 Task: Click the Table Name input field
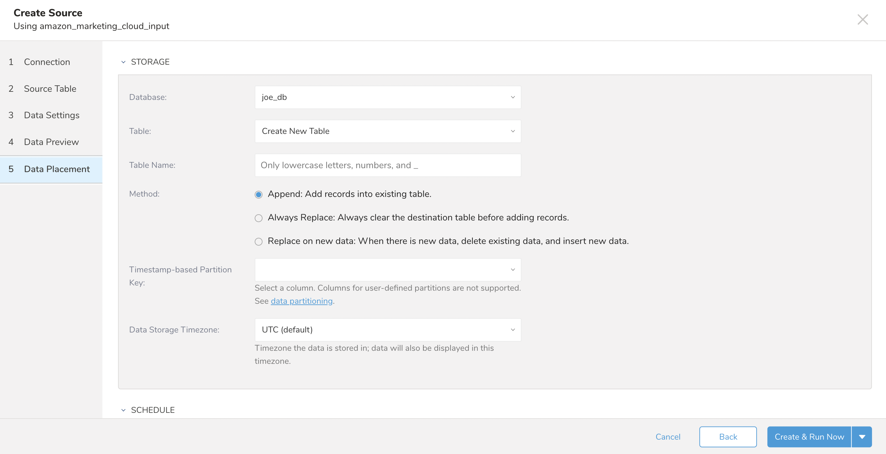[388, 165]
